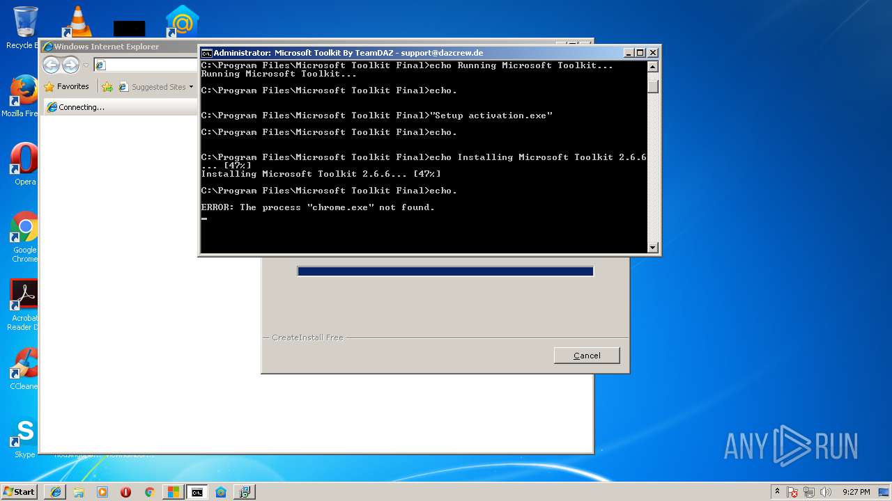Show hidden system tray icons
Image resolution: width=892 pixels, height=501 pixels.
click(x=777, y=492)
